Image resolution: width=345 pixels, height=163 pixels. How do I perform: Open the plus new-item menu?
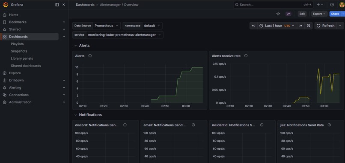point(320,5)
